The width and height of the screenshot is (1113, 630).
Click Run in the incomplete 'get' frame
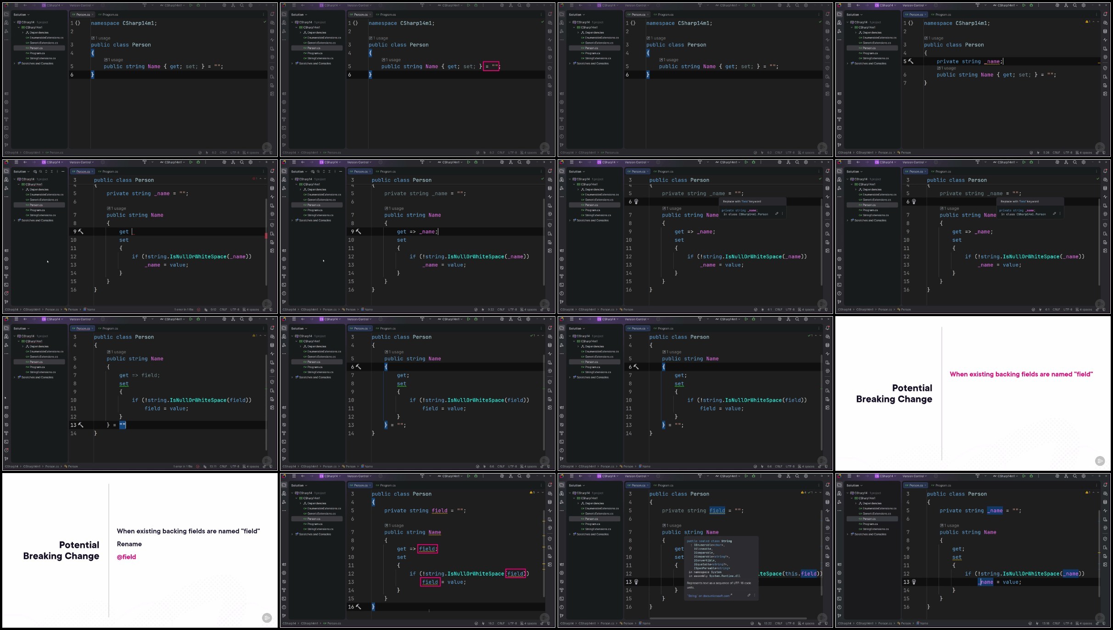pos(191,162)
